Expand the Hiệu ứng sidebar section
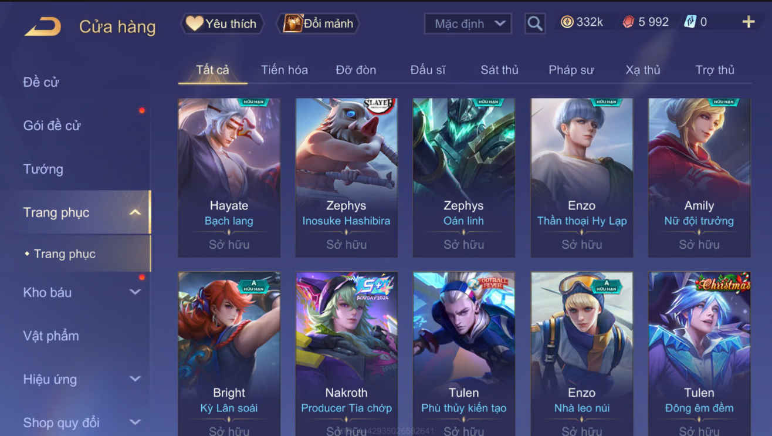772x436 pixels. pyautogui.click(x=135, y=379)
